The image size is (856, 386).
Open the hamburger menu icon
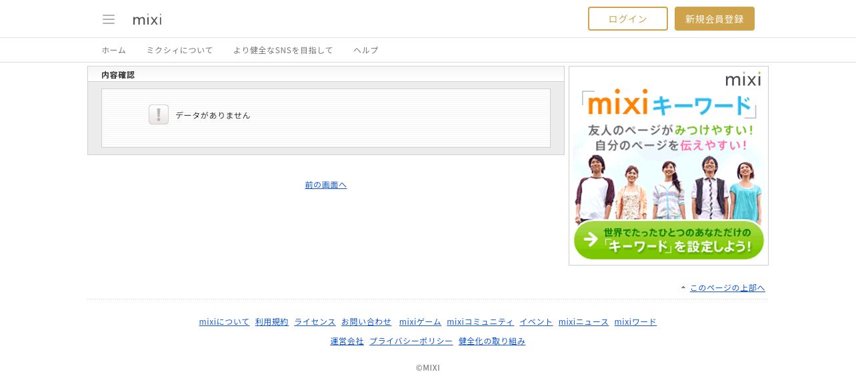(109, 19)
